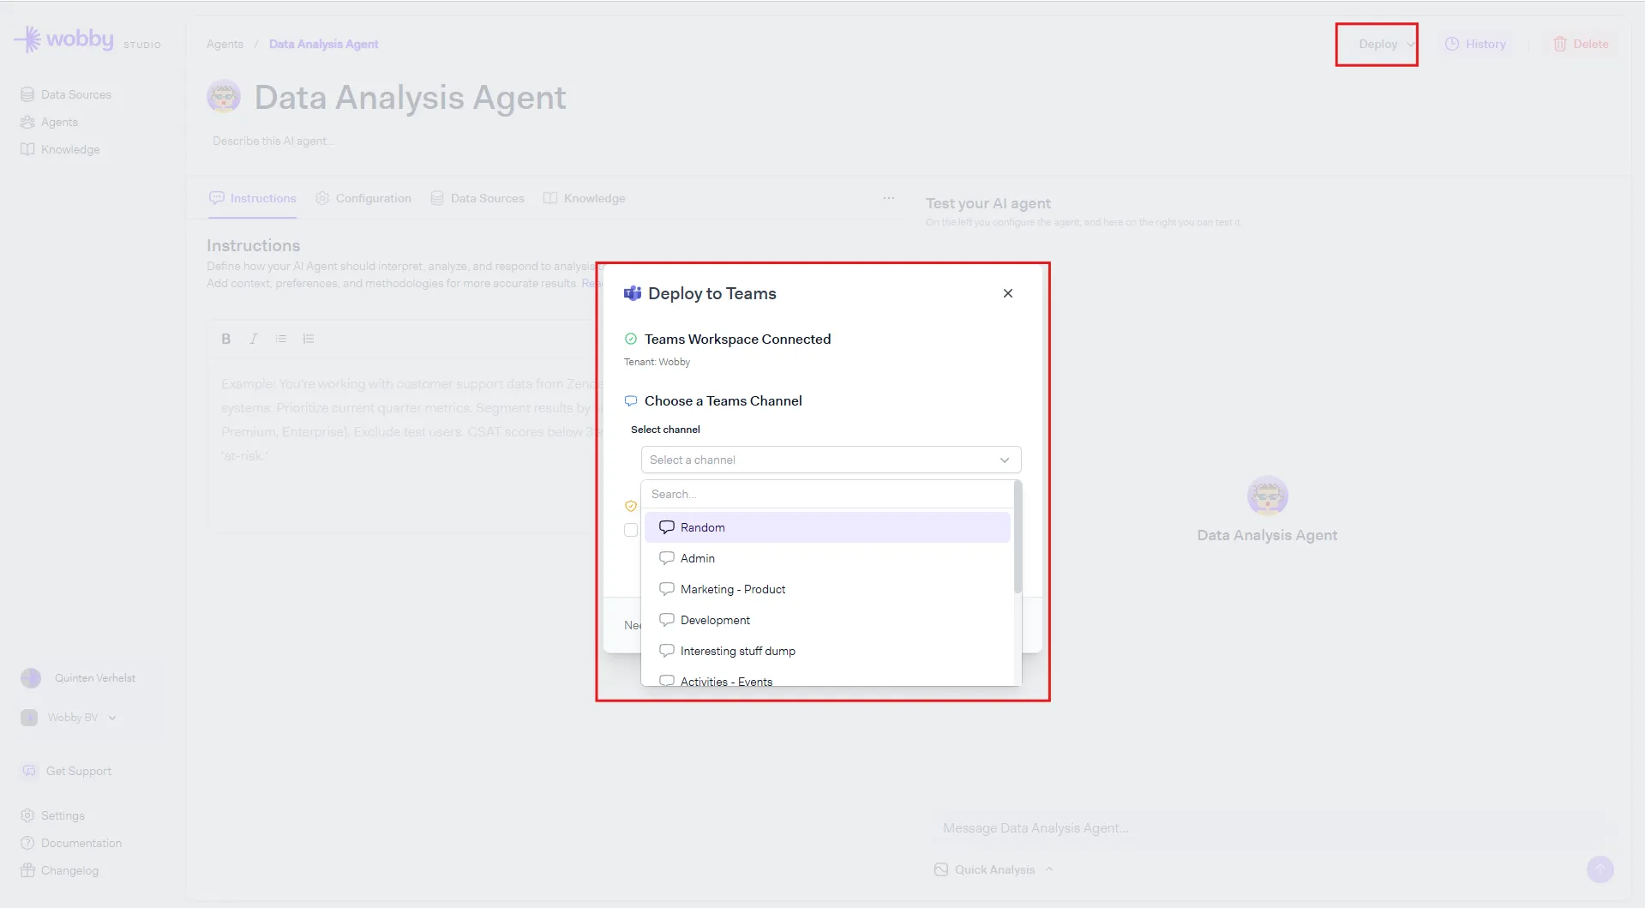The image size is (1645, 908).
Task: Expand the Select a channel dropdown
Action: (x=831, y=460)
